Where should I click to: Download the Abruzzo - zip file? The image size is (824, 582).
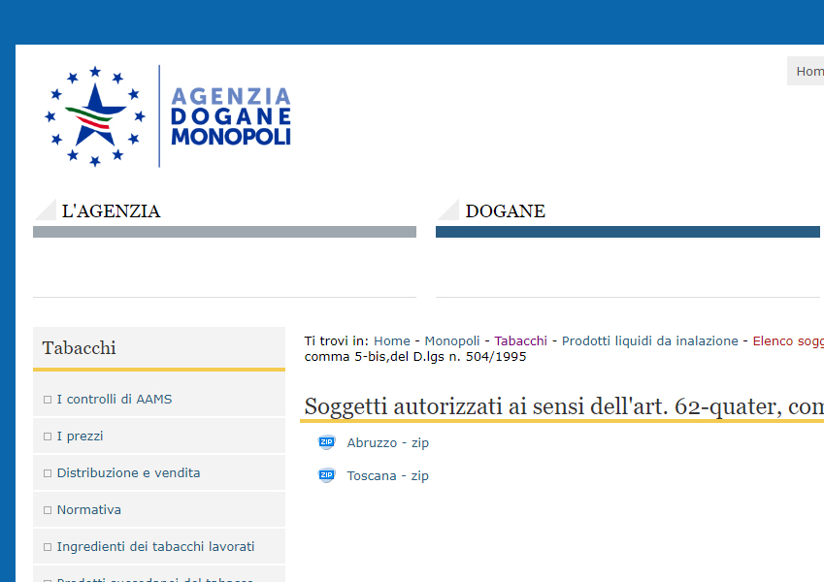point(388,442)
